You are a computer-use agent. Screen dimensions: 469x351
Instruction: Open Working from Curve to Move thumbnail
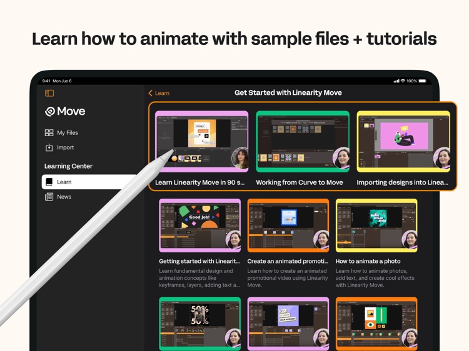303,141
